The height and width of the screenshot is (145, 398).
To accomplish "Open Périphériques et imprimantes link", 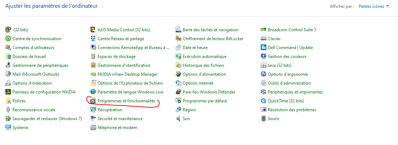I will (295, 92).
